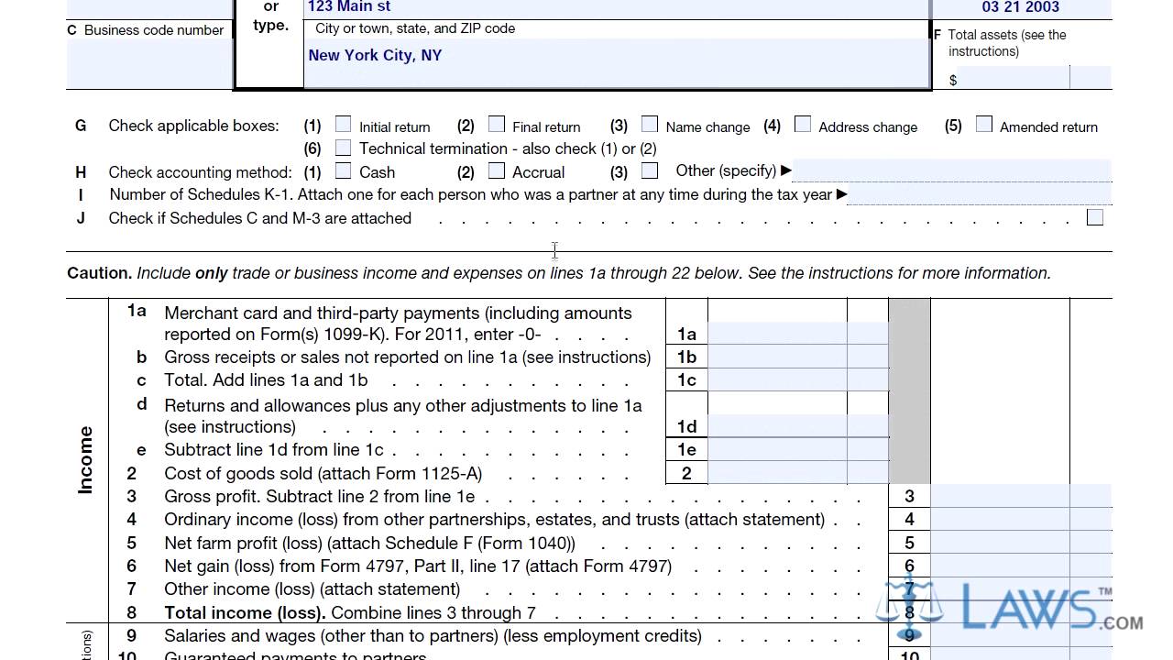Click the Business code number field
Viewport: 1173px width, 660px height.
click(x=149, y=63)
